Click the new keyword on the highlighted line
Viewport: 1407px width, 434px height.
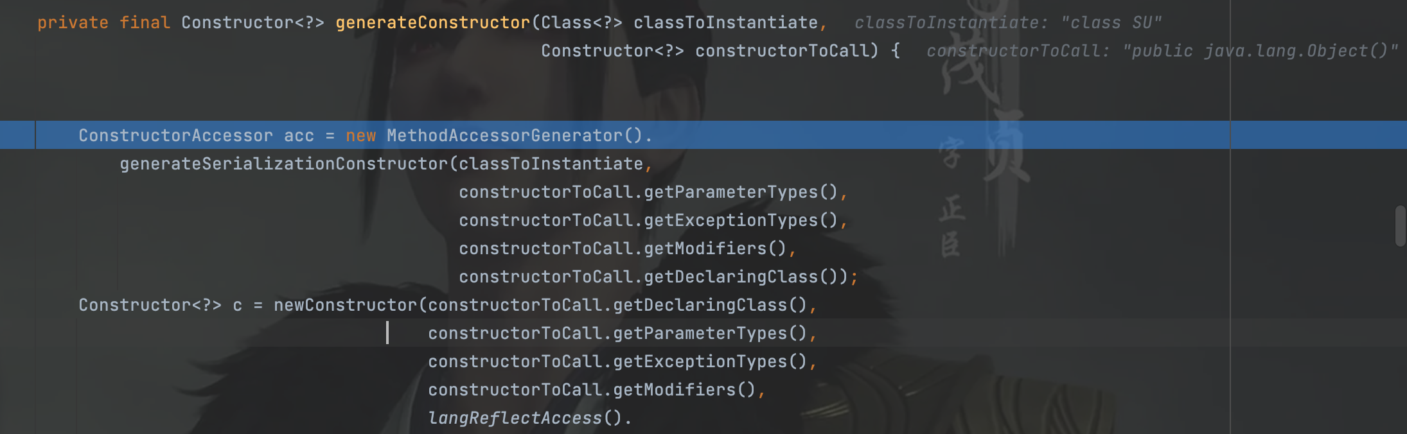(x=361, y=135)
